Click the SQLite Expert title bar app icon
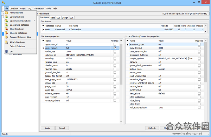The height and width of the screenshot is (137, 211). coord(4,3)
